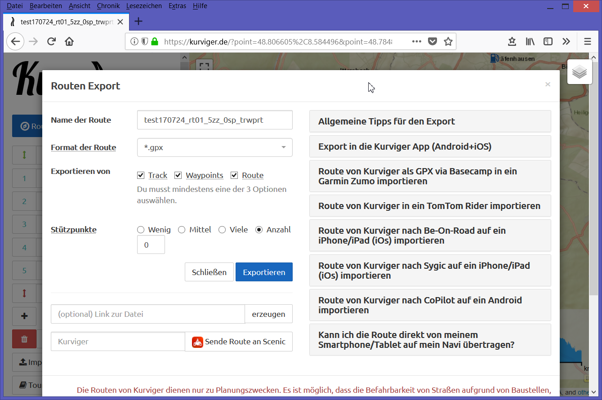The width and height of the screenshot is (602, 400).
Task: Toggle the Waypoints checkbox
Action: coord(178,175)
